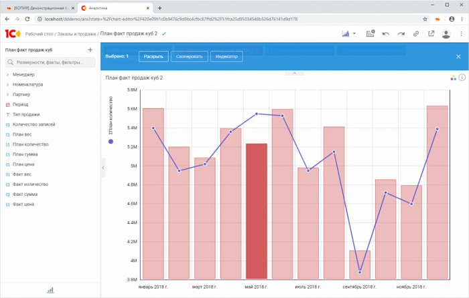Collapse the left sidebar panel
Viewport: 469px width, 298px height.
[x=103, y=167]
